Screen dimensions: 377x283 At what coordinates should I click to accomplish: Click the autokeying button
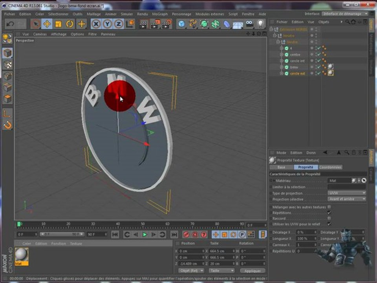195,234
